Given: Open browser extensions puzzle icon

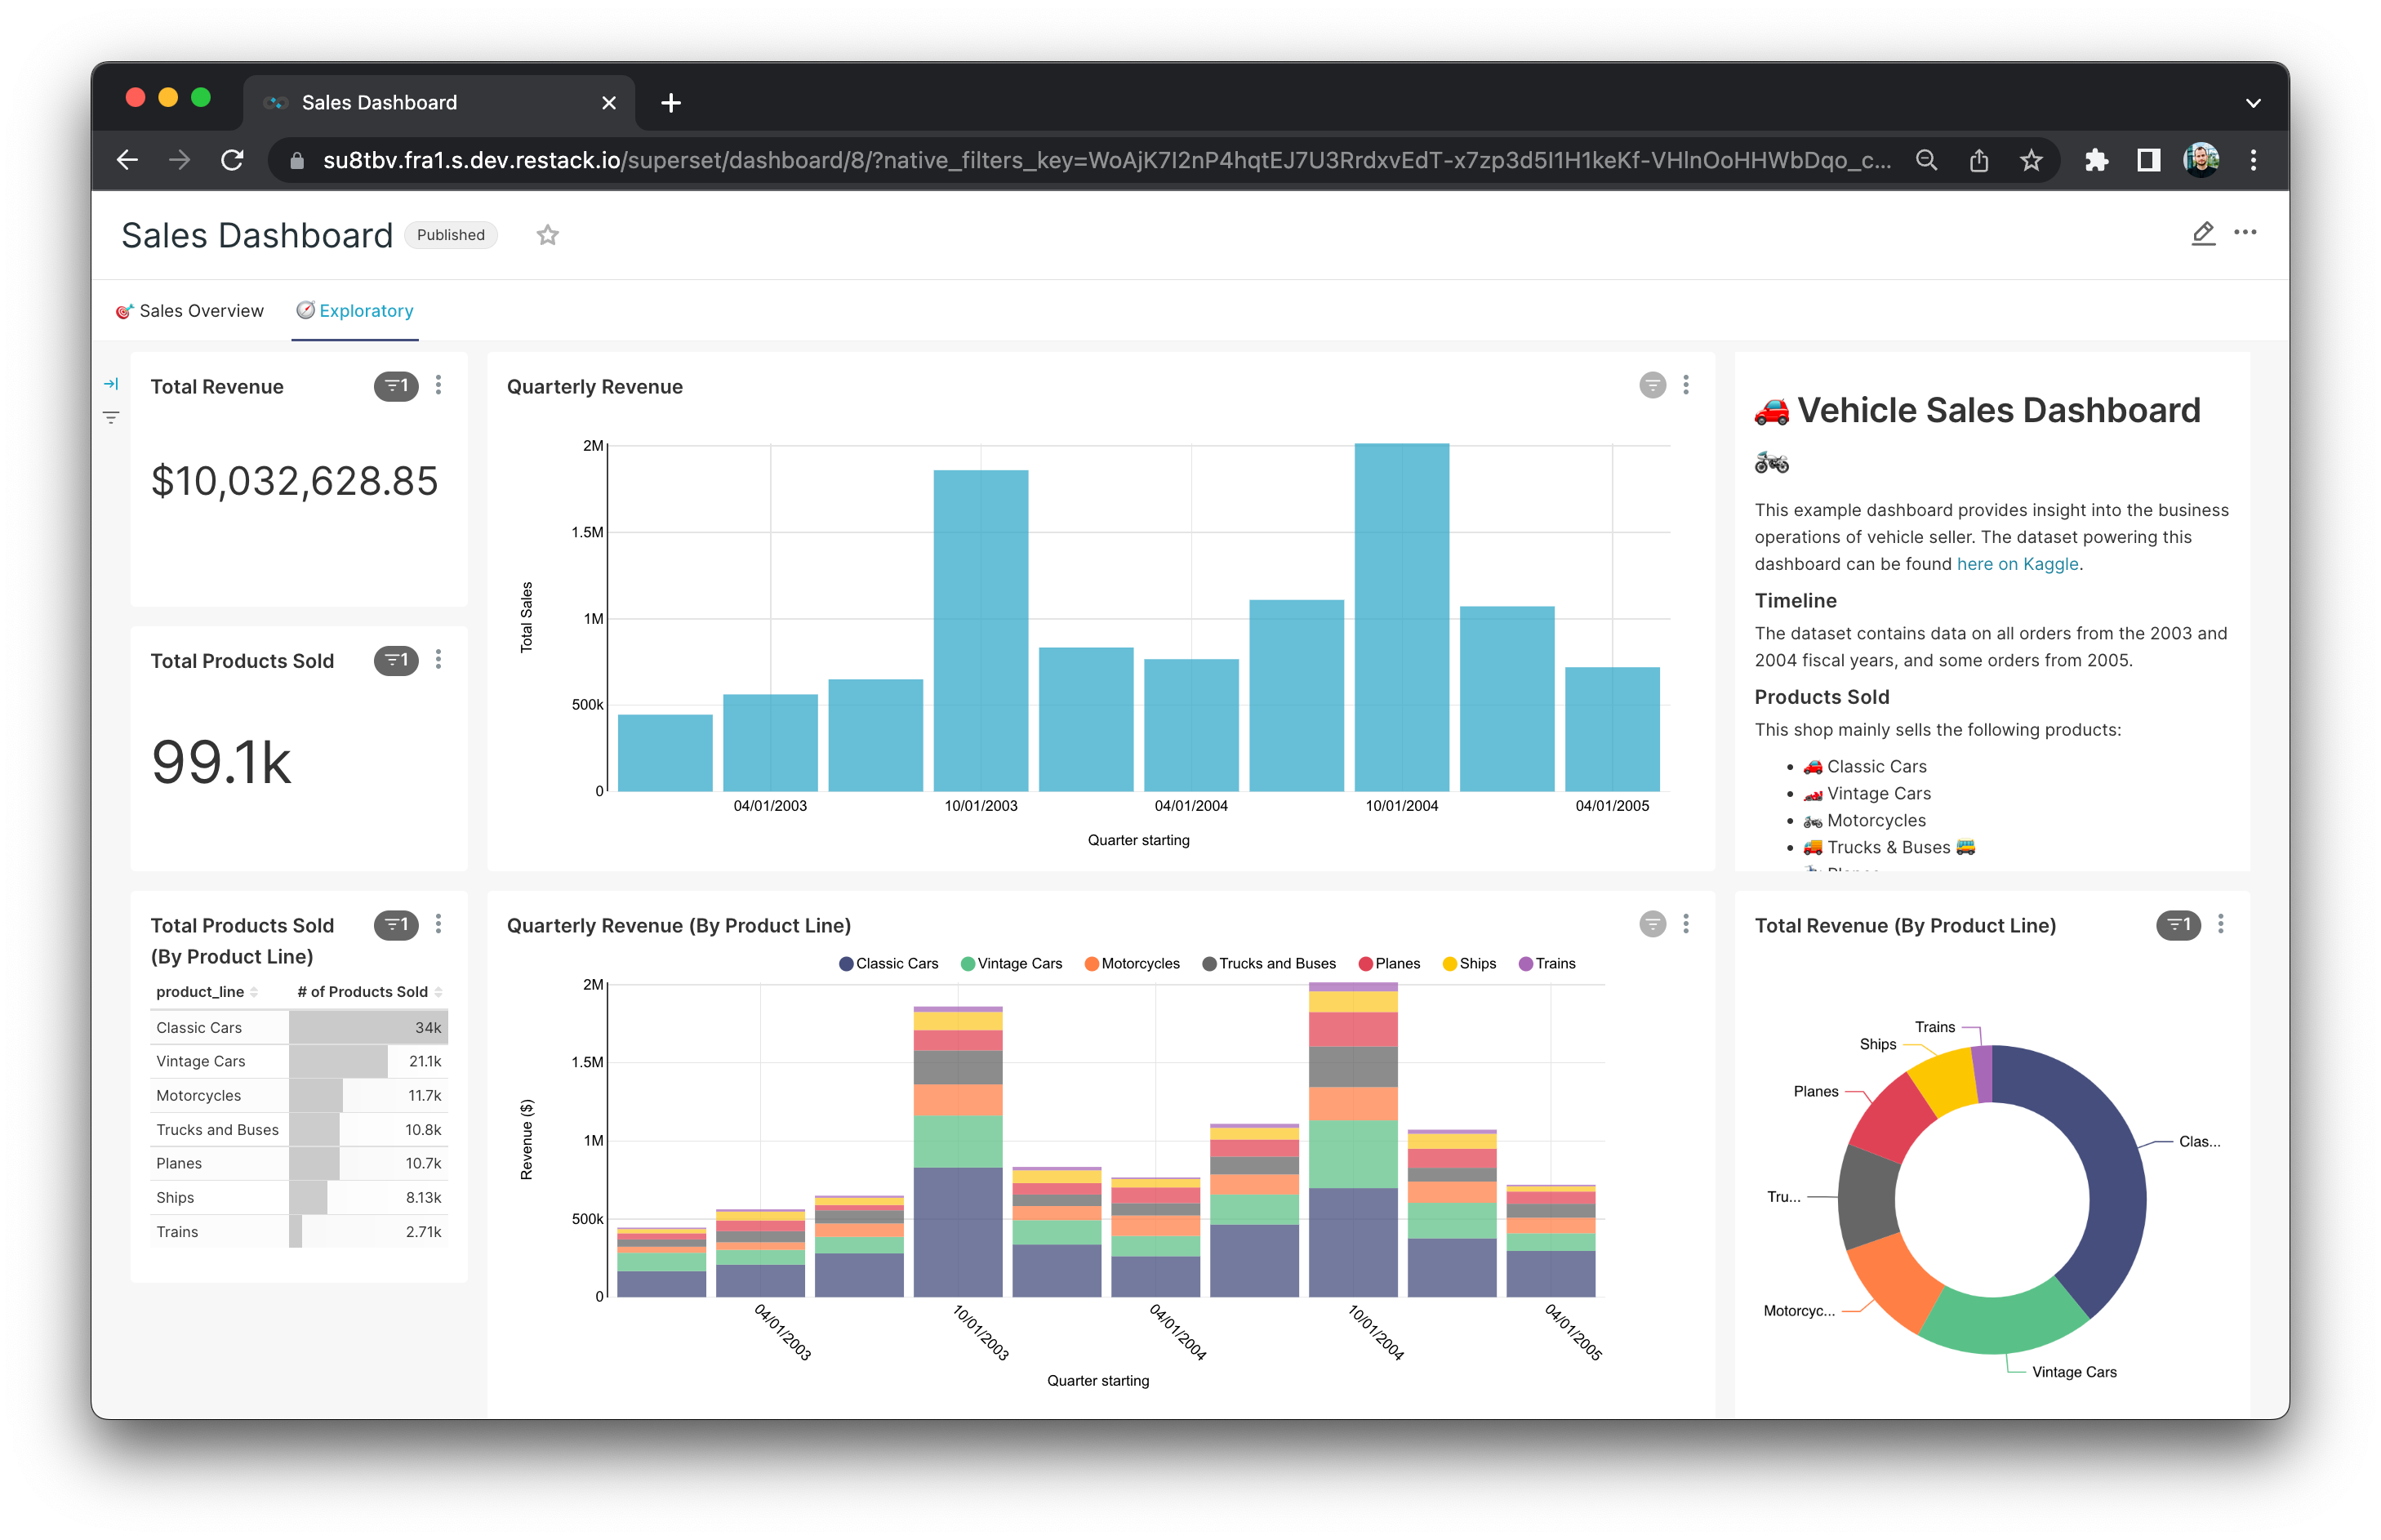Looking at the screenshot, I should (2096, 160).
